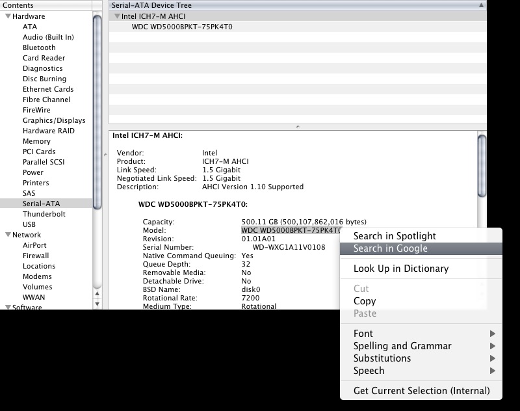Click the horizontal pane splitter handle
Screen dimensions: 520x411
(x=298, y=127)
